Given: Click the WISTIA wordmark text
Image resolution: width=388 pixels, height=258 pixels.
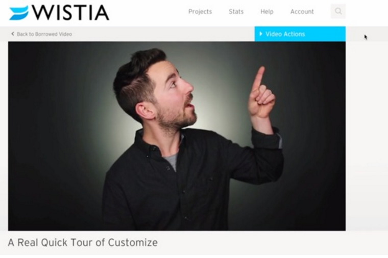Looking at the screenshot, I should coord(70,13).
